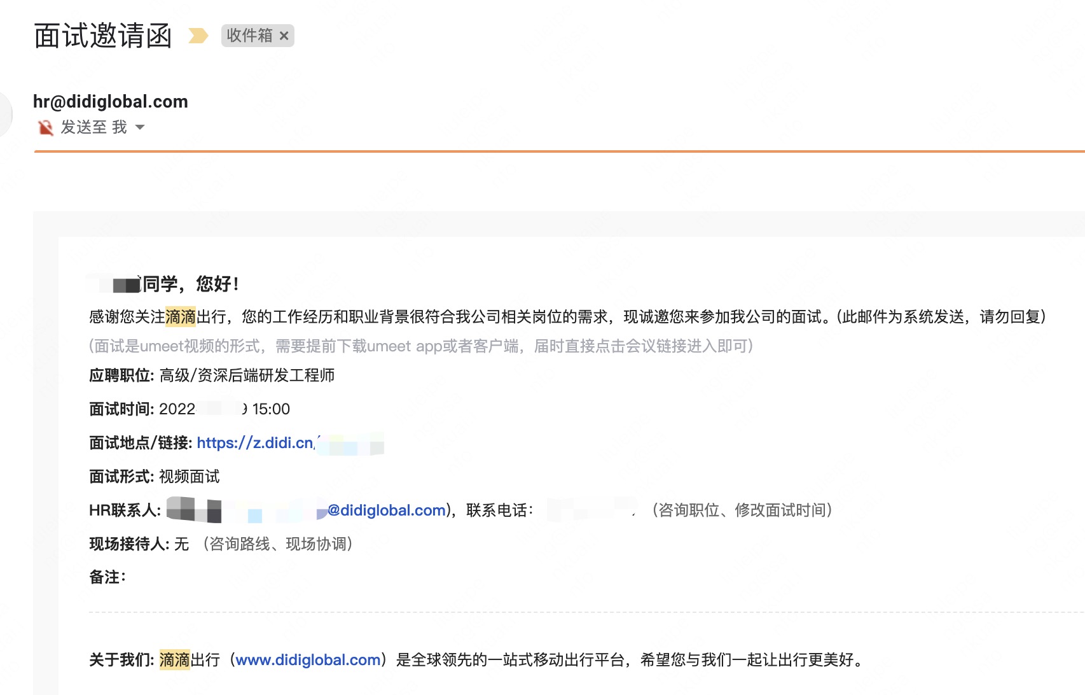This screenshot has width=1085, height=695.
Task: Click the red not-encrypted lock icon
Action: (46, 127)
